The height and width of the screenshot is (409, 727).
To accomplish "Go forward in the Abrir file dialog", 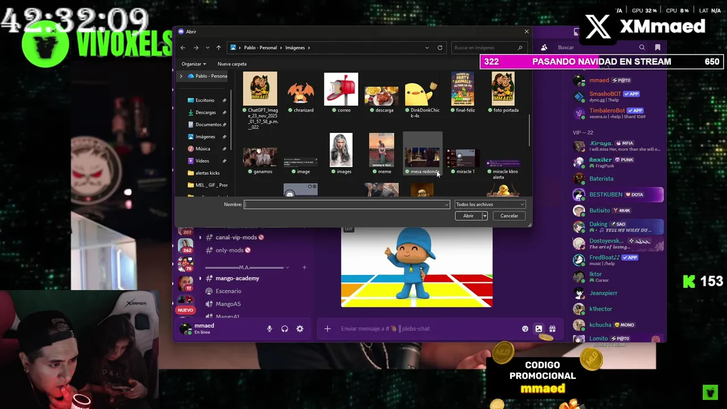I will point(196,48).
